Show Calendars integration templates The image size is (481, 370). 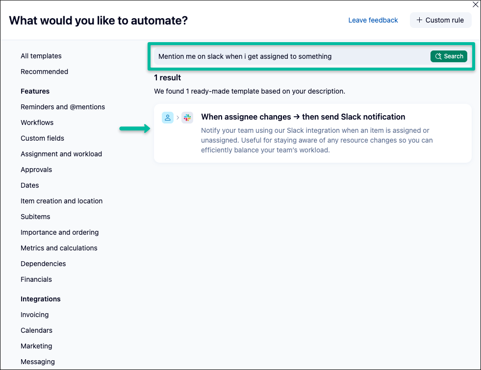[36, 330]
